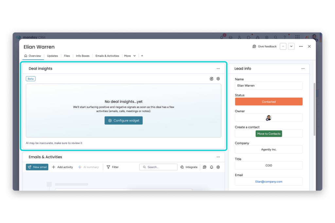Open the Info Boxes tab
The image size is (335, 223).
click(83, 56)
